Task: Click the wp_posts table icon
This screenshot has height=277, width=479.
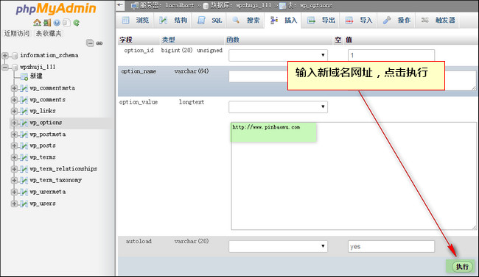Action: tap(24, 146)
